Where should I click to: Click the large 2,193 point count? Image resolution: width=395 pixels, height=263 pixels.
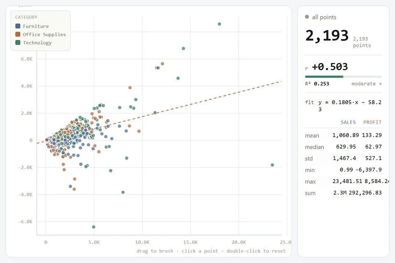pos(327,35)
